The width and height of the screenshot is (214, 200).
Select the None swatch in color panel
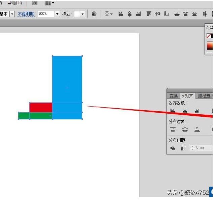(210, 36)
